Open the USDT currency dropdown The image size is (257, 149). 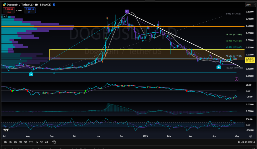(x=250, y=5)
